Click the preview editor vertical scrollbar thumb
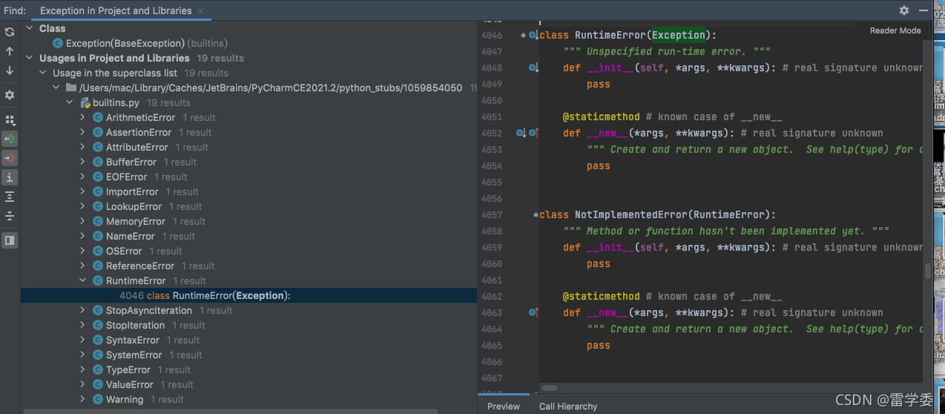Image resolution: width=945 pixels, height=414 pixels. (927, 271)
